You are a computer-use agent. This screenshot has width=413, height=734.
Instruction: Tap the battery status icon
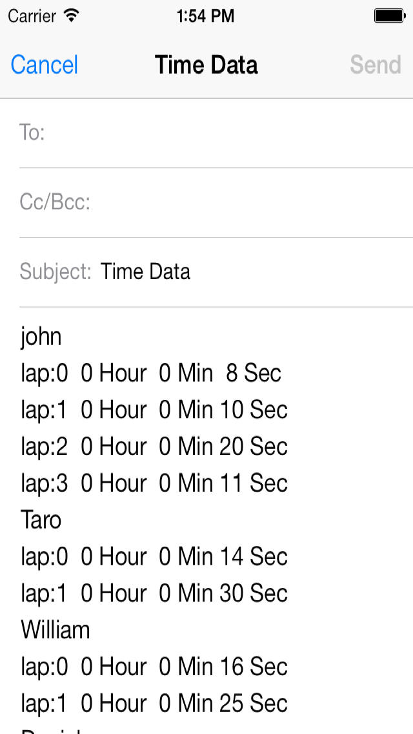(x=388, y=16)
